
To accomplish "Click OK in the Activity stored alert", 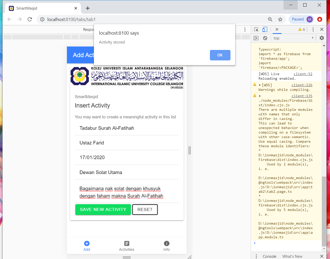I will point(220,55).
